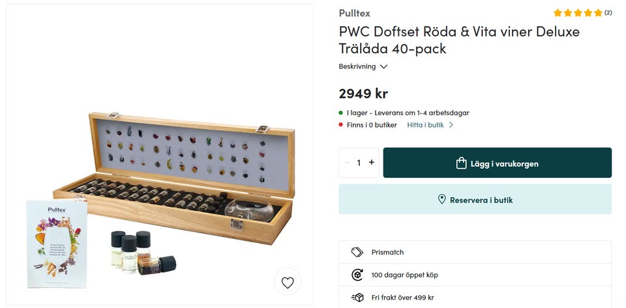This screenshot has width=626, height=308.
Task: Open the Prismatch info row
Action: click(x=475, y=252)
